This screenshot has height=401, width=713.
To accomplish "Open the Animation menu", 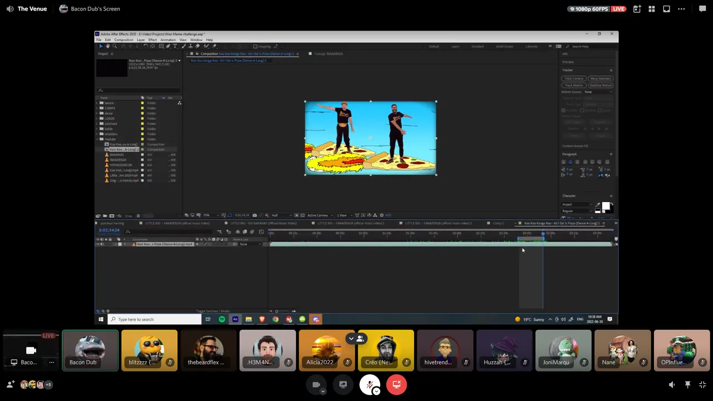I will 168,40.
